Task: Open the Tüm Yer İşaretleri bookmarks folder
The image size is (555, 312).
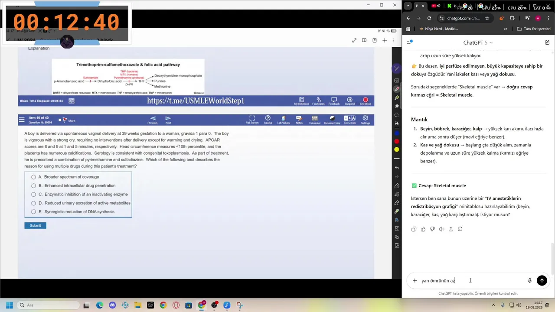Action: coord(534,29)
